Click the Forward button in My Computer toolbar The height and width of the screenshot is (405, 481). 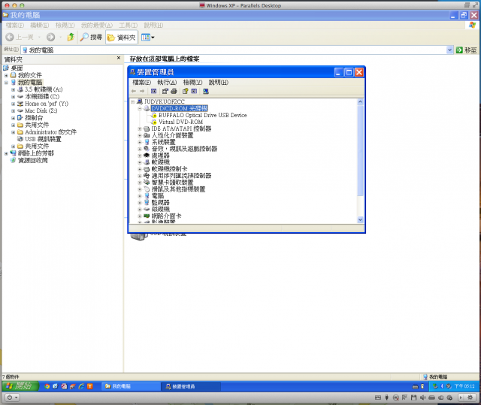coord(50,37)
